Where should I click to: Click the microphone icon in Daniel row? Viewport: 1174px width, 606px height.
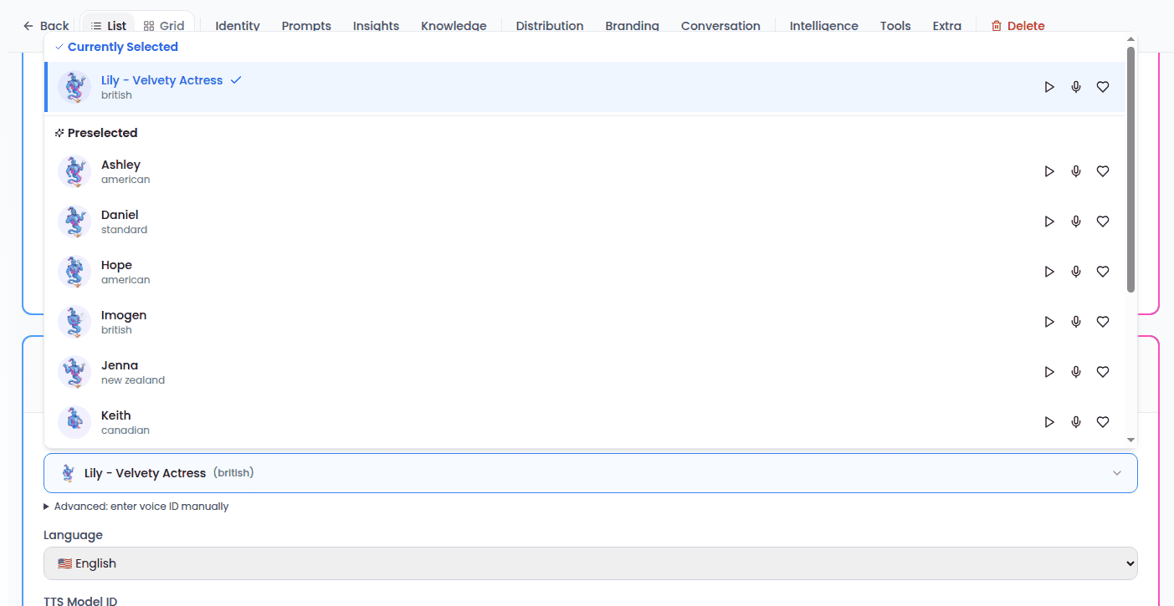[1076, 222]
